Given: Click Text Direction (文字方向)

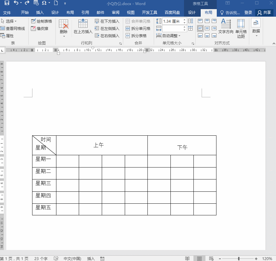Looking at the screenshot, I should click(x=226, y=26).
